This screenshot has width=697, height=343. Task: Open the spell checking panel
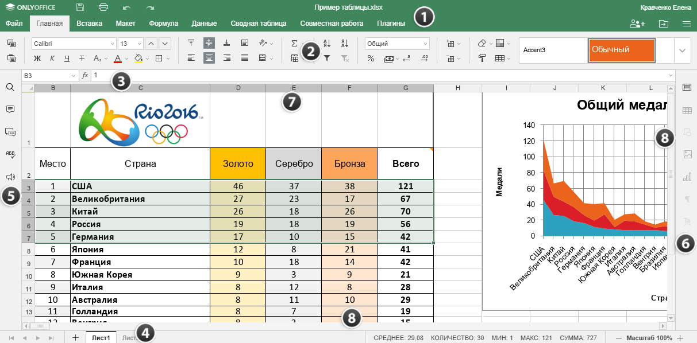coord(10,154)
